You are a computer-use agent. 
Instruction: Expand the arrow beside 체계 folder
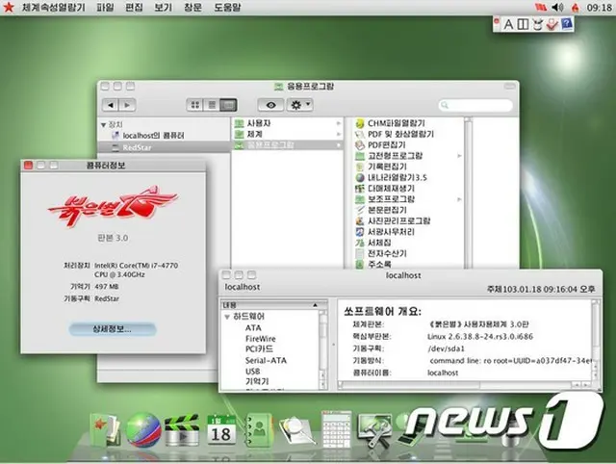click(338, 135)
